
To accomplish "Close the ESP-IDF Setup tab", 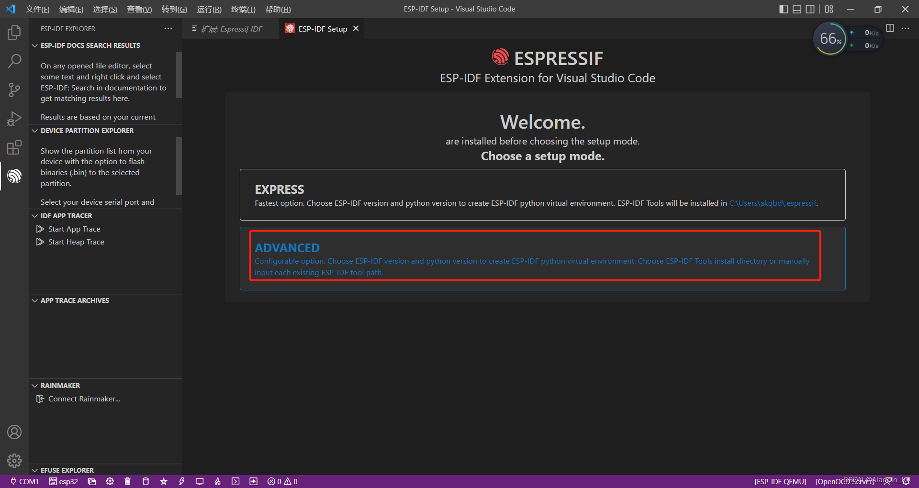I will point(356,29).
